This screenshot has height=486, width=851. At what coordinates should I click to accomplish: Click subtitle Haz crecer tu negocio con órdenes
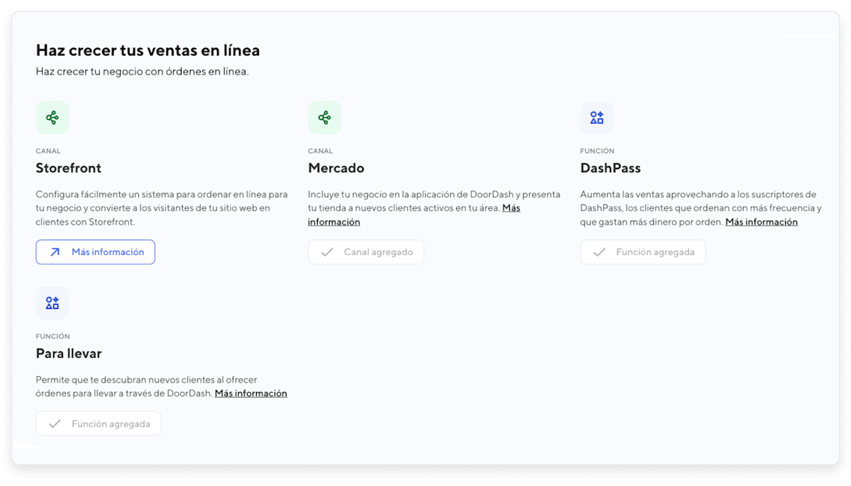pyautogui.click(x=143, y=72)
